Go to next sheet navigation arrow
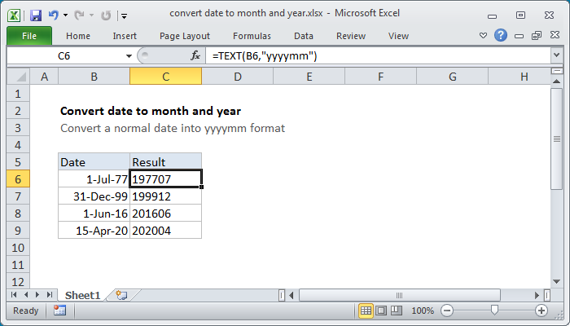This screenshot has height=326, width=570. [37, 294]
